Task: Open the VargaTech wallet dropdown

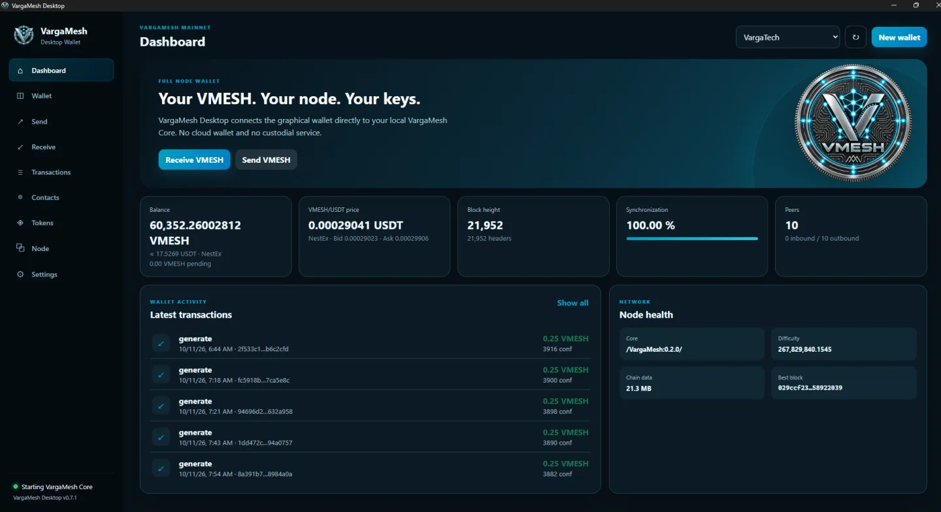Action: pyautogui.click(x=787, y=37)
